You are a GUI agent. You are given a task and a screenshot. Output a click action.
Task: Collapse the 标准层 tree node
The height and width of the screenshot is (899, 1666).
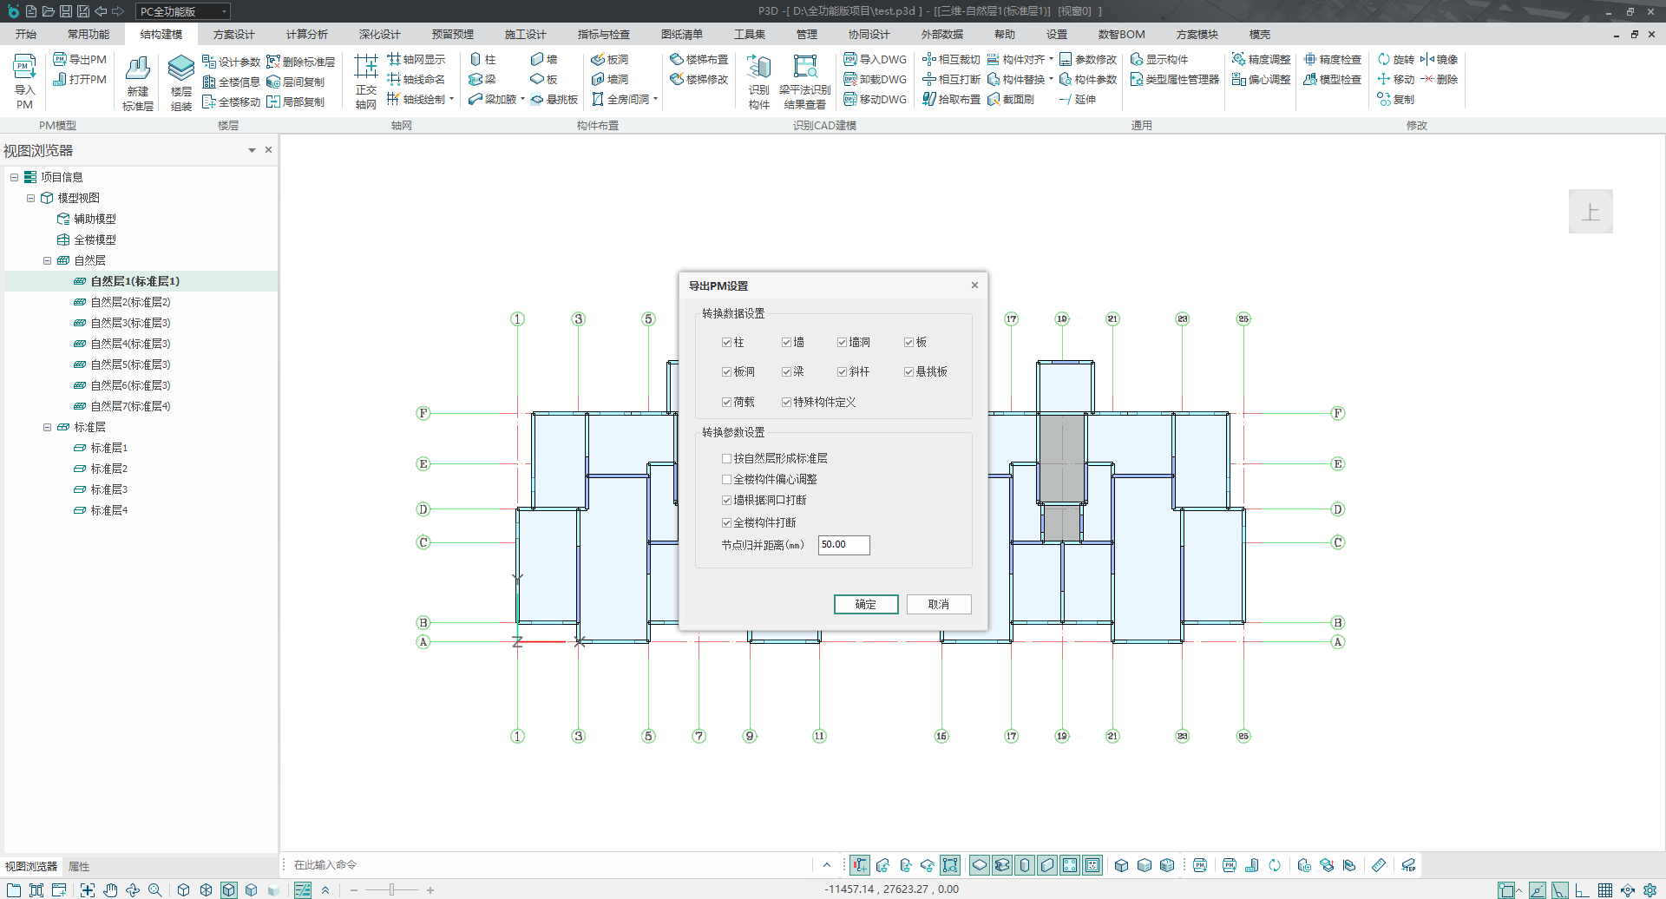tap(47, 427)
